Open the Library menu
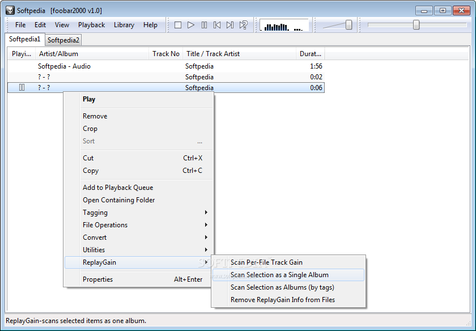The image size is (476, 331). point(124,25)
